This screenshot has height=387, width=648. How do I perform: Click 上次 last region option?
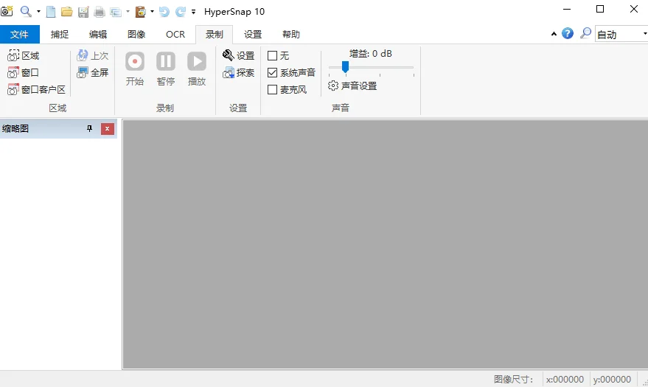[x=93, y=55]
